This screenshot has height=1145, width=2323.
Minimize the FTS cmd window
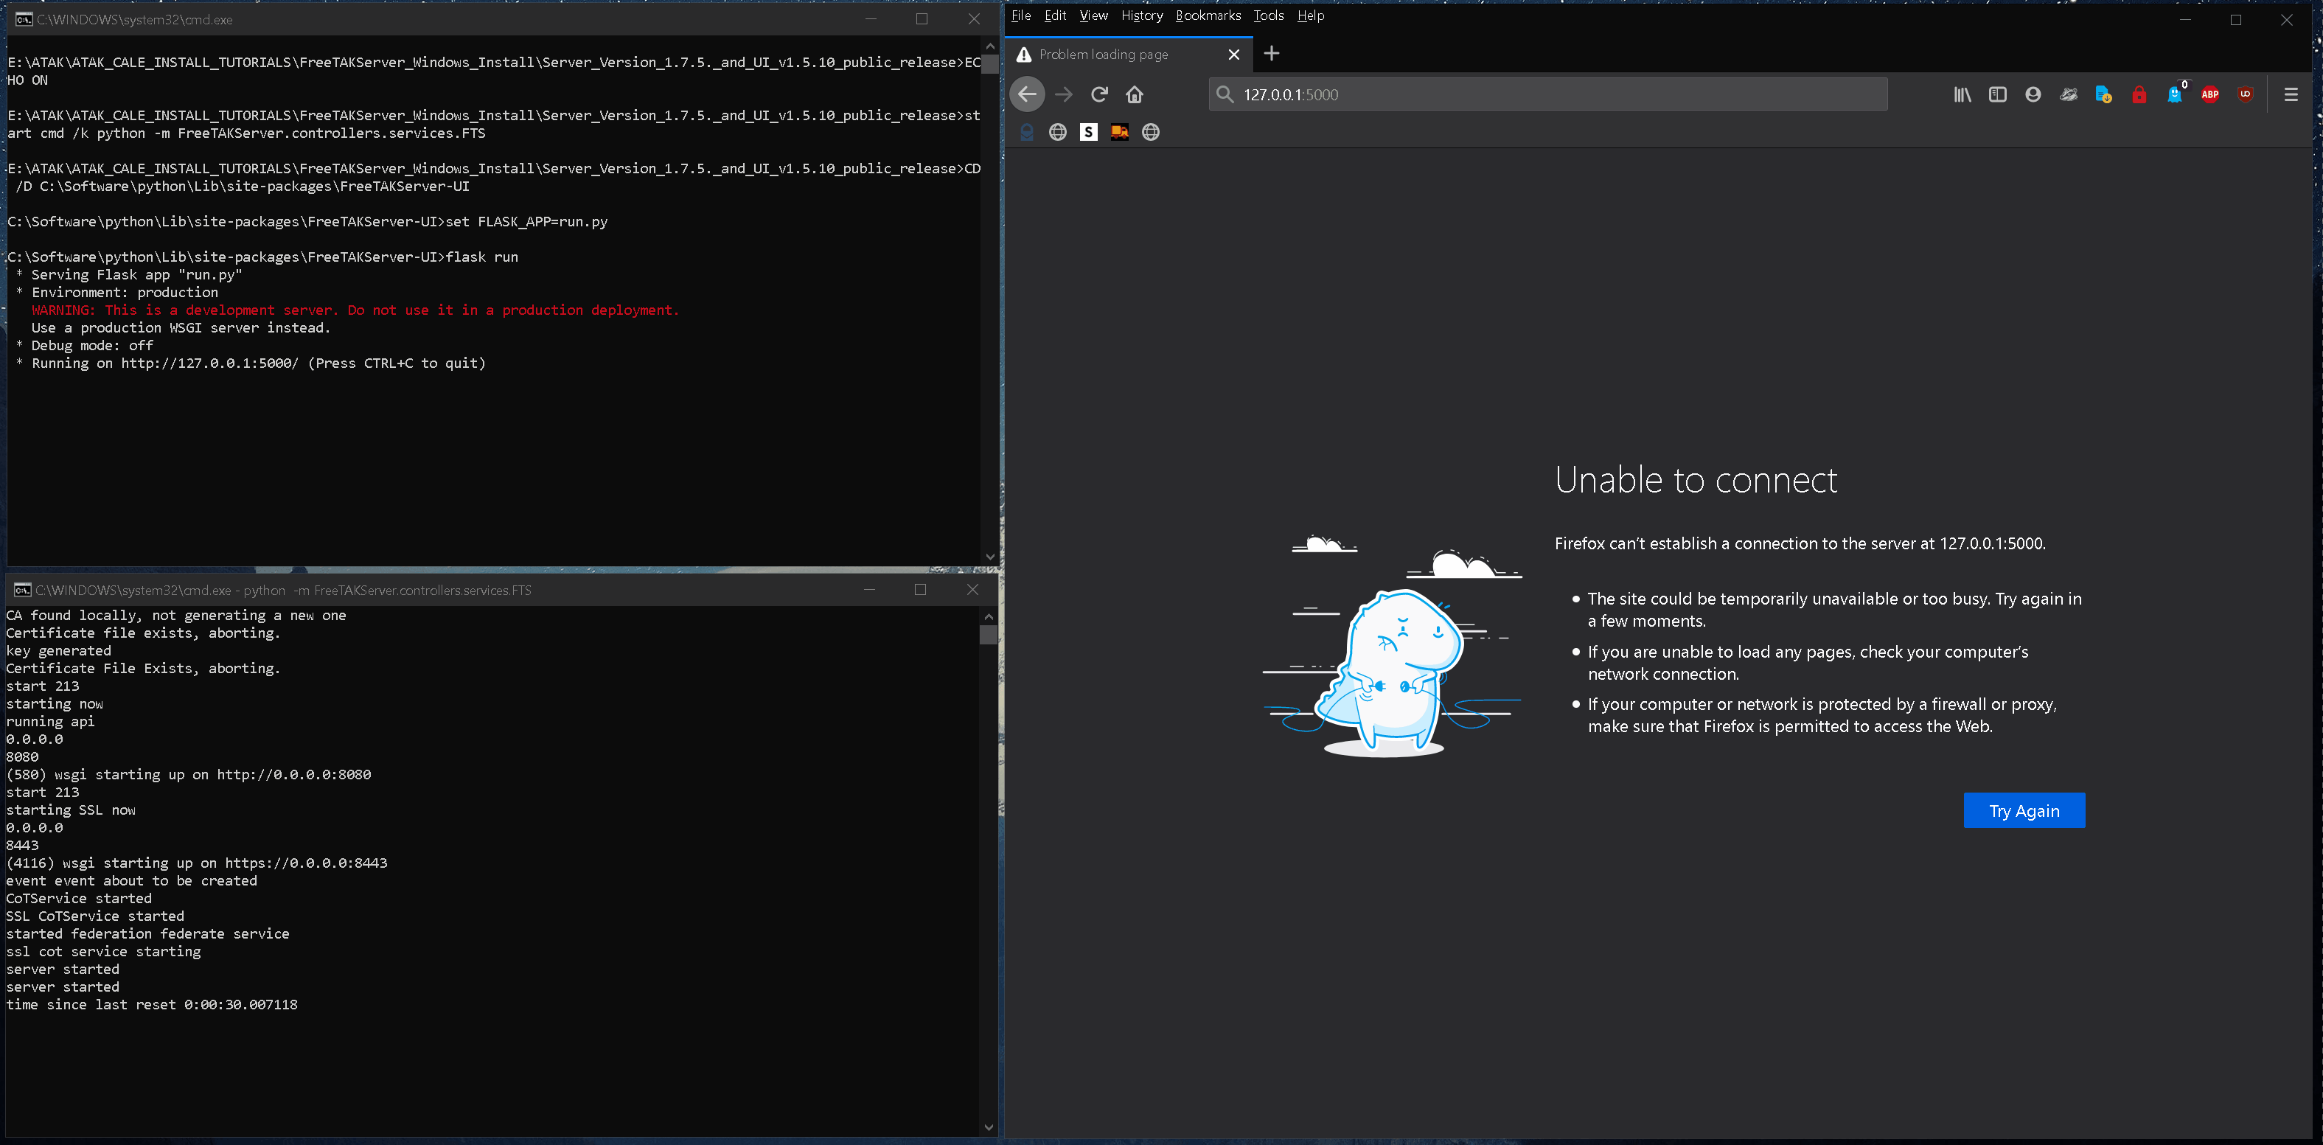(869, 590)
